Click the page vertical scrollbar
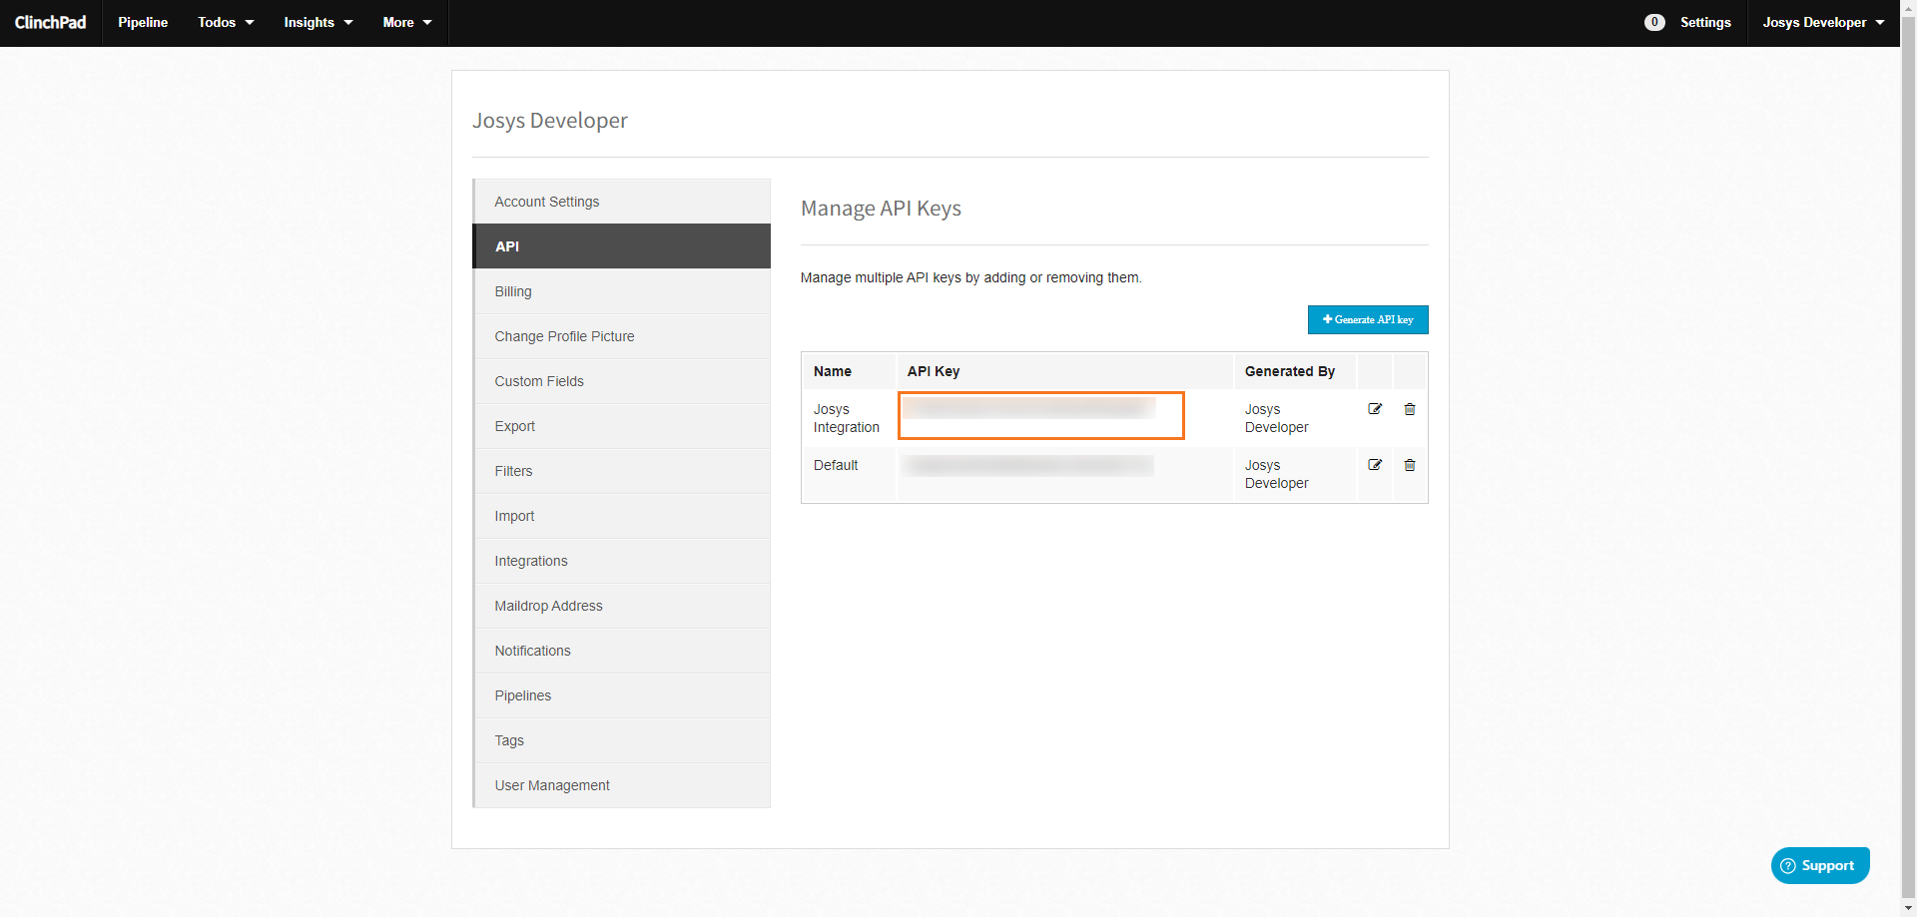The image size is (1917, 917). tap(1908, 458)
